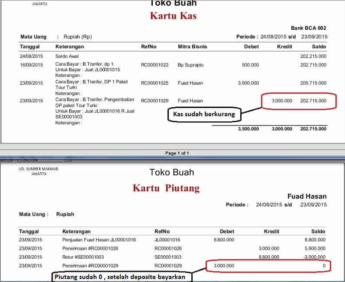This screenshot has width=345, height=282.
Task: Click the 'Rupiah (Rp)' currency value
Action: click(x=77, y=37)
